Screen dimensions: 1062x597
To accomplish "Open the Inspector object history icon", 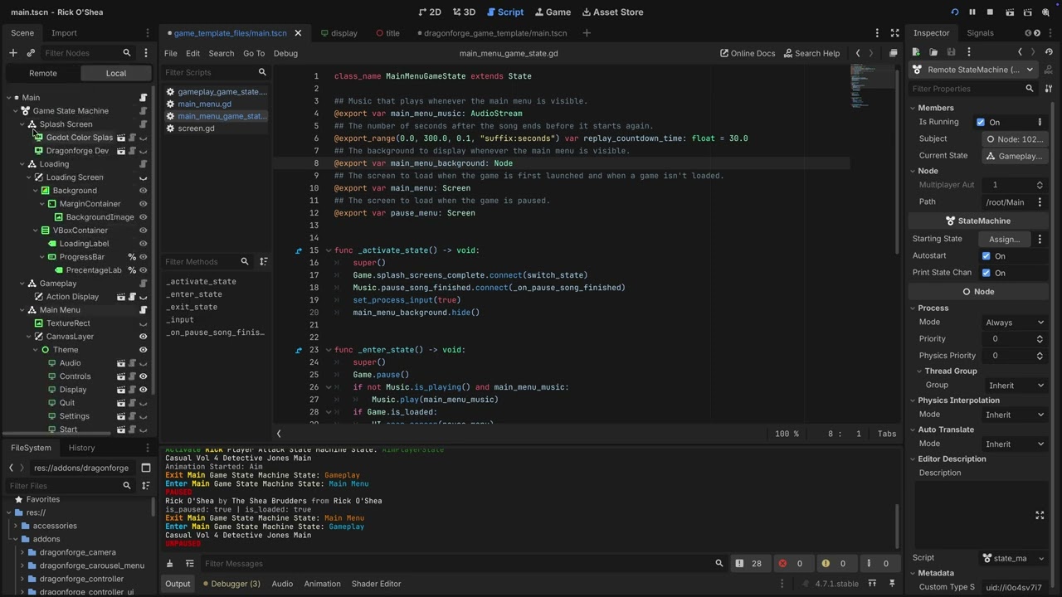I will pos(1049,52).
